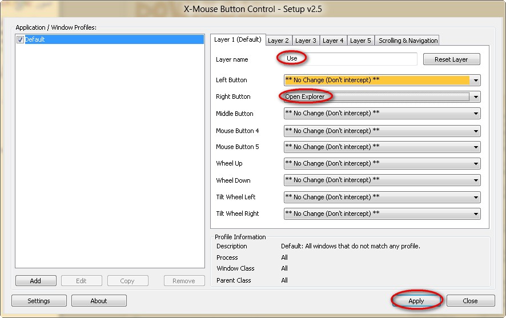Click the Edit profile button
The image size is (506, 318).
click(x=81, y=281)
